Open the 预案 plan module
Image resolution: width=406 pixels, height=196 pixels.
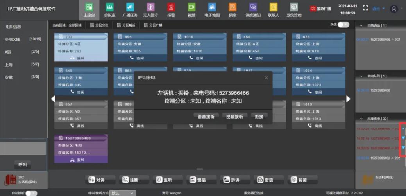click(233, 10)
